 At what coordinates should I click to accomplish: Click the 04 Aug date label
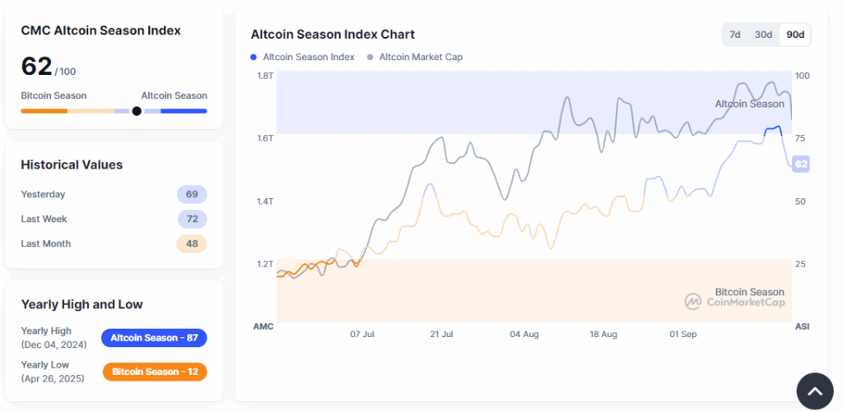(x=524, y=335)
